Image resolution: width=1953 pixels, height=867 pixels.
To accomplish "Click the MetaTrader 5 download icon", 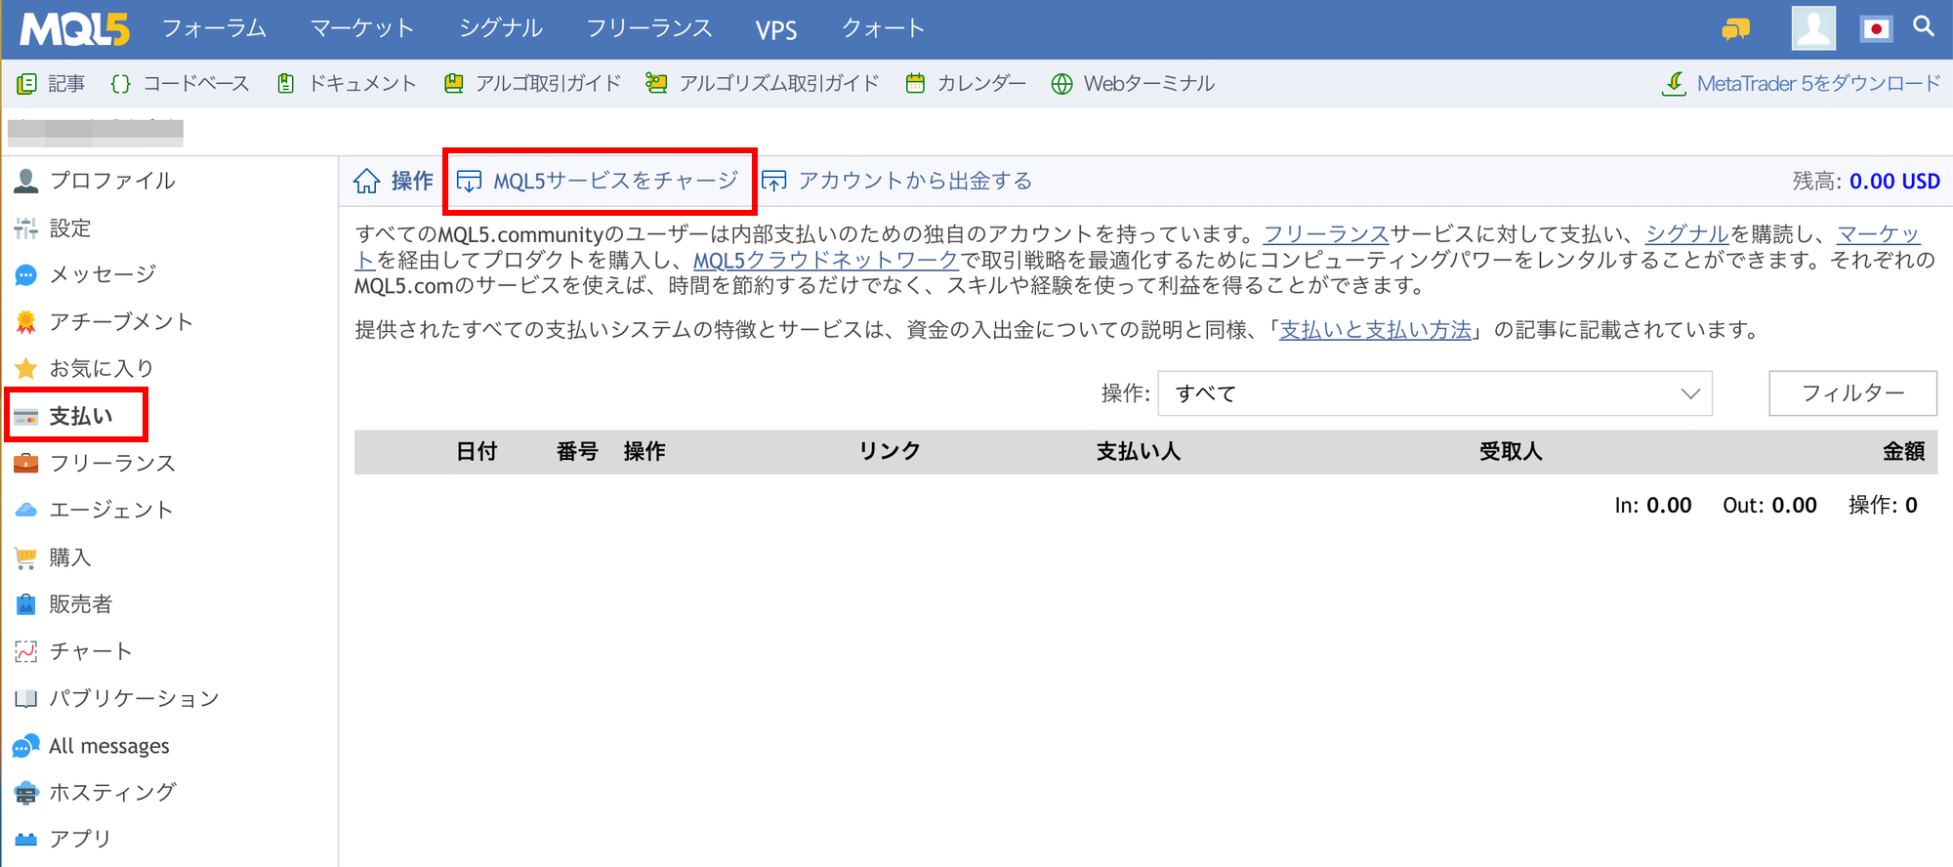I will 1674,84.
